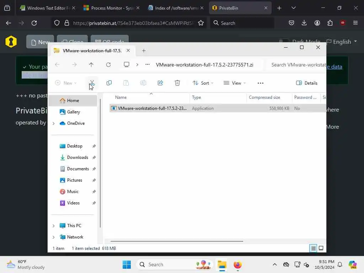The height and width of the screenshot is (273, 364).
Task: Open the weather widget showing 60°F
Action: point(26,264)
